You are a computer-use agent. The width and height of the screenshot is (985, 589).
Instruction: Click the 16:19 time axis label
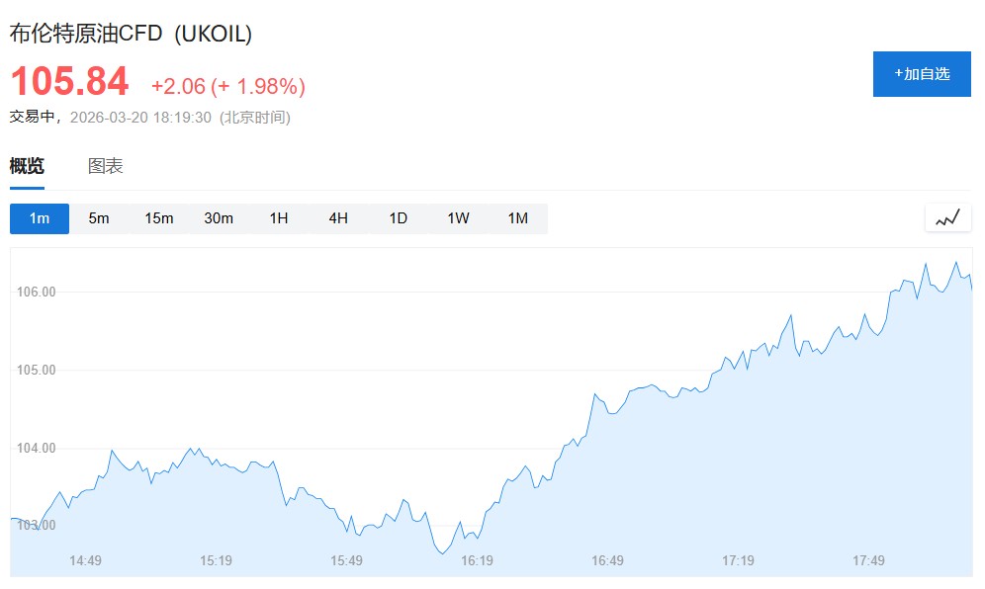[x=477, y=560]
